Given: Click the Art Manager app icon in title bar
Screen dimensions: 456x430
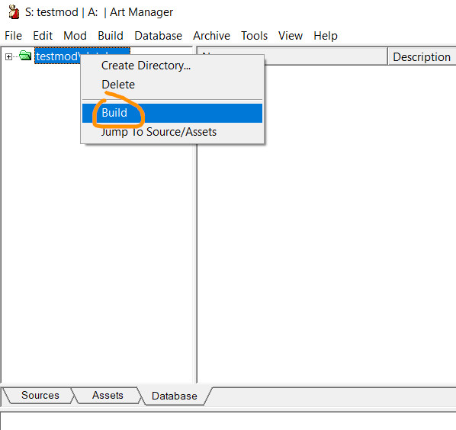Looking at the screenshot, I should [14, 12].
